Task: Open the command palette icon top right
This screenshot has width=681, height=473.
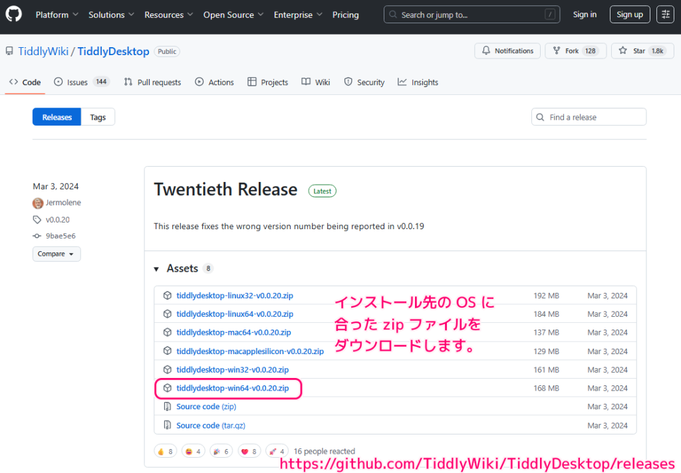Action: coord(665,14)
